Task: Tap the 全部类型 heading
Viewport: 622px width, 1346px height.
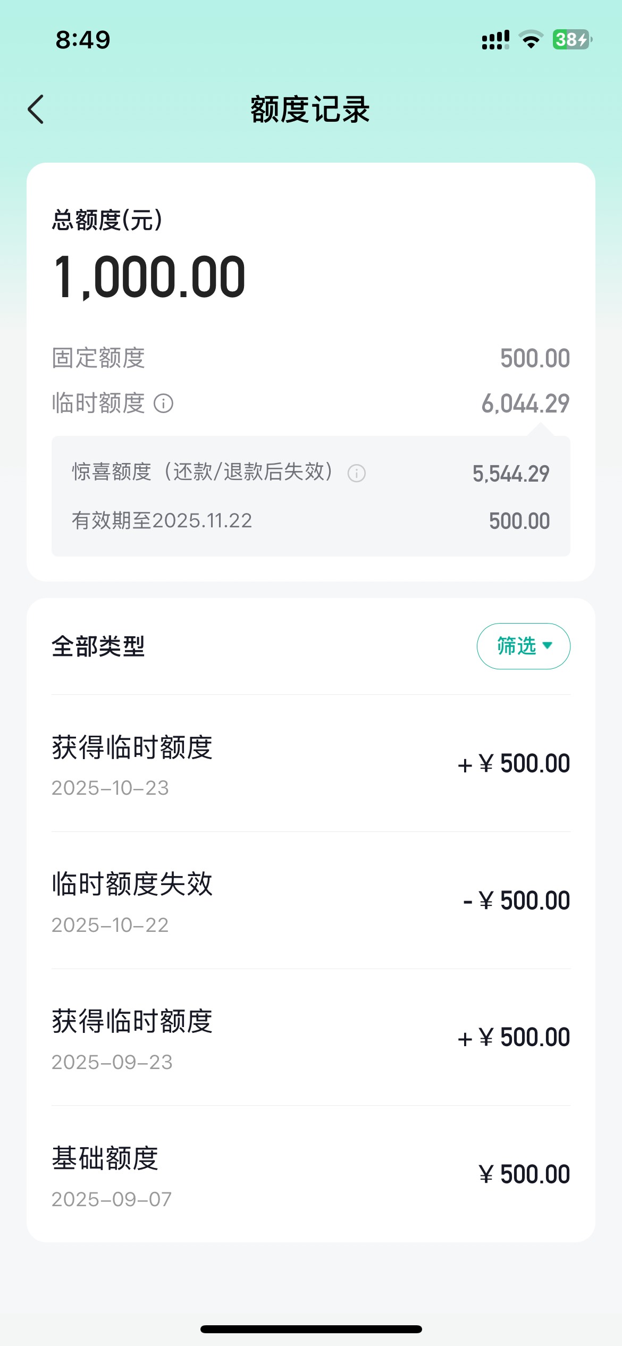Action: click(x=98, y=646)
